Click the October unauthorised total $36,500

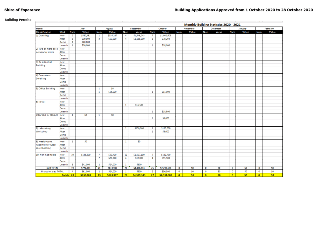coord(166,172)
